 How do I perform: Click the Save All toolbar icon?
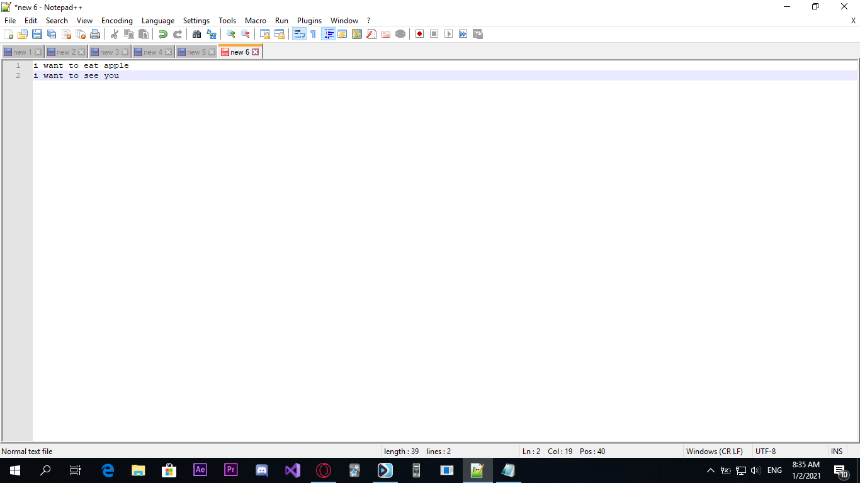point(52,34)
